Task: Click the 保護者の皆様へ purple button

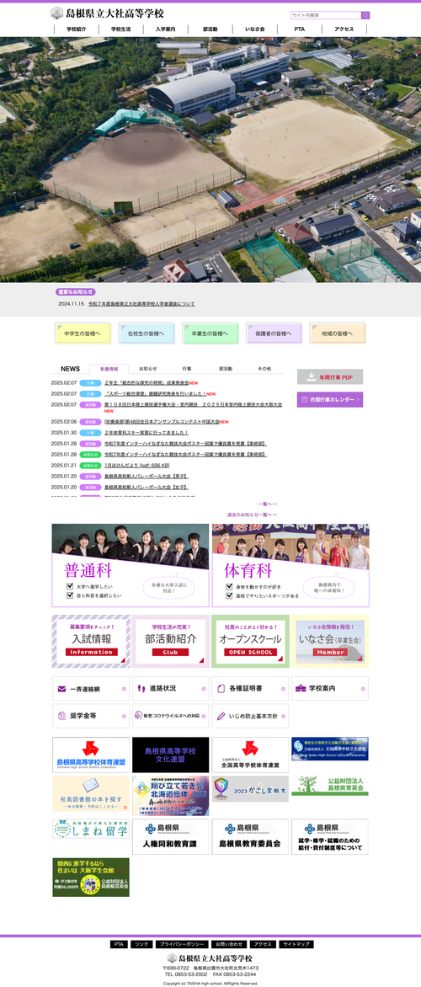Action: coord(273,333)
